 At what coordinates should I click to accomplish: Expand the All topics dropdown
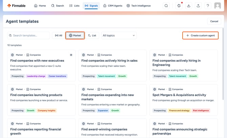pos(119,36)
